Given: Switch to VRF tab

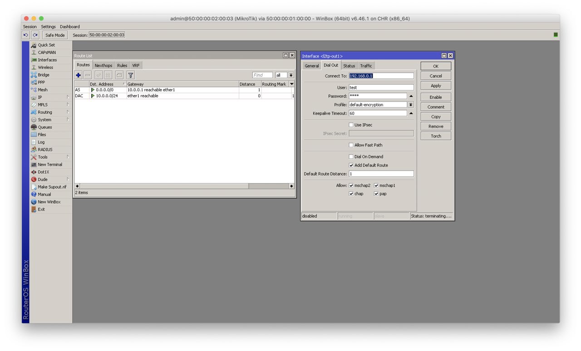Looking at the screenshot, I should pos(136,66).
